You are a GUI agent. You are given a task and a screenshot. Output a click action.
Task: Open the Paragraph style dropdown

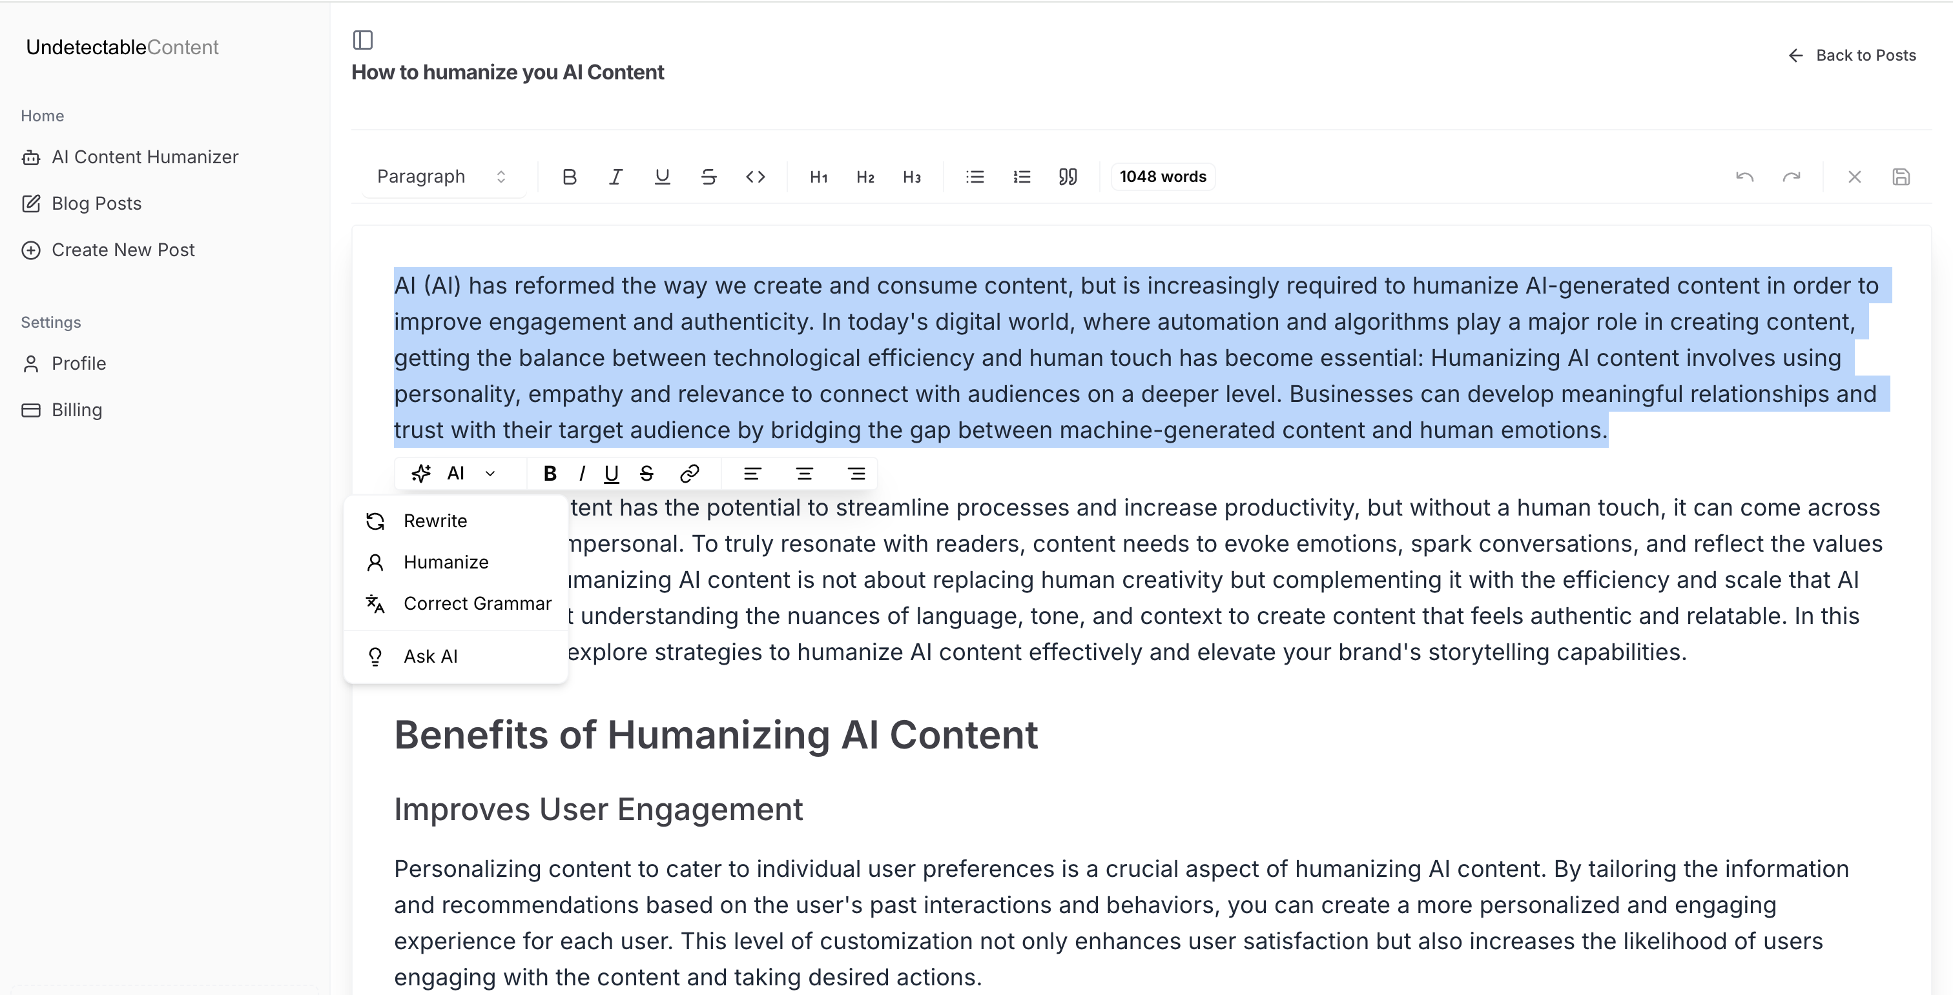[442, 176]
